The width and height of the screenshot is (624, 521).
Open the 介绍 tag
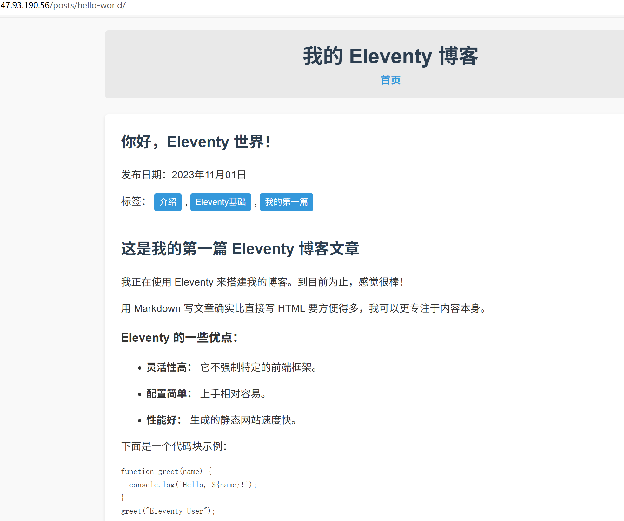pos(168,202)
